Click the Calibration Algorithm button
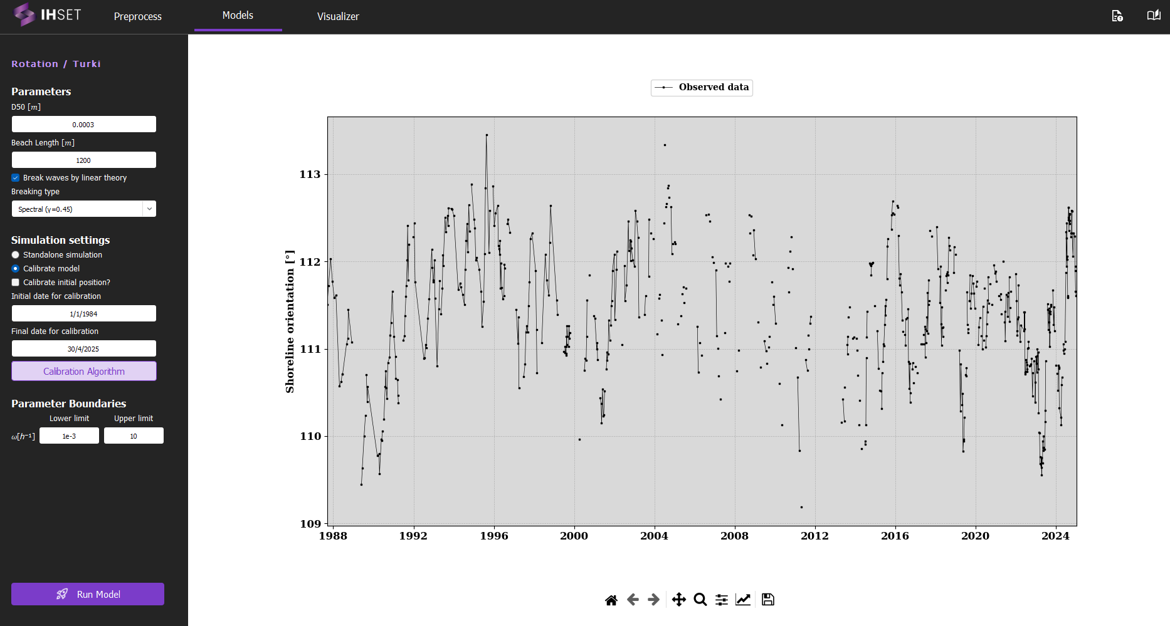Viewport: 1170px width, 626px height. [83, 371]
